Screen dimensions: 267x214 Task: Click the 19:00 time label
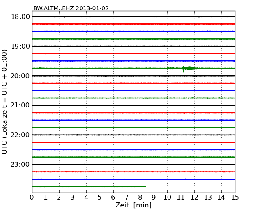[x=20, y=46]
